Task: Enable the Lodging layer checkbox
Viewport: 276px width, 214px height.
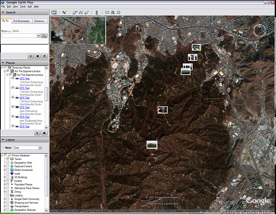Action: (x=8, y=195)
